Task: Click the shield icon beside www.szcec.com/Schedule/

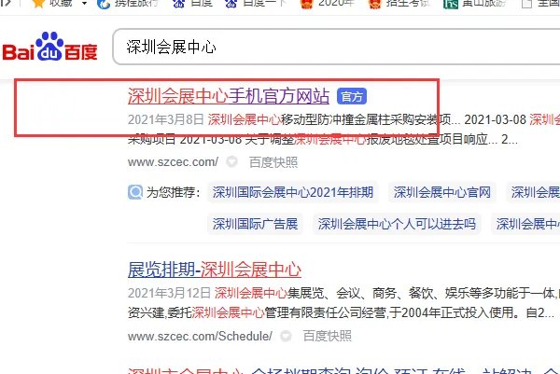Action: click(286, 336)
